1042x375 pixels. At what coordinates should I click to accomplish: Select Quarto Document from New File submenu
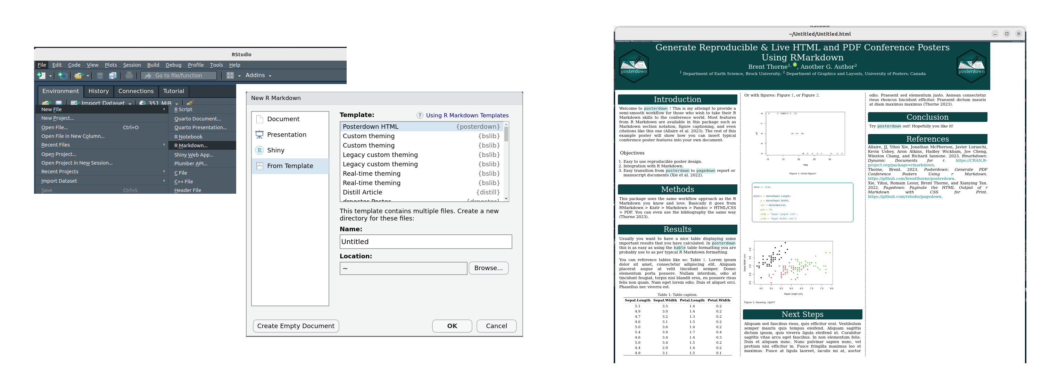pos(197,119)
